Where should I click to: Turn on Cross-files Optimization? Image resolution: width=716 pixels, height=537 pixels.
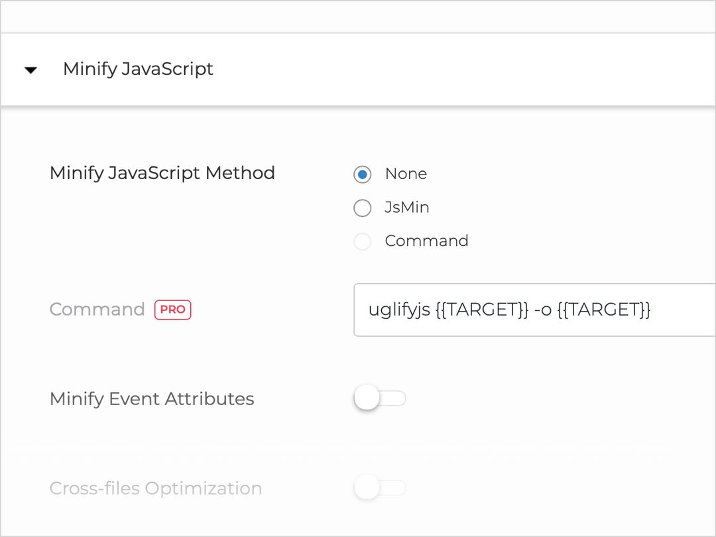pos(380,487)
